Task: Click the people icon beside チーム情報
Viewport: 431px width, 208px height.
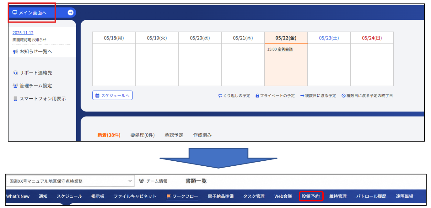Action: [141, 181]
